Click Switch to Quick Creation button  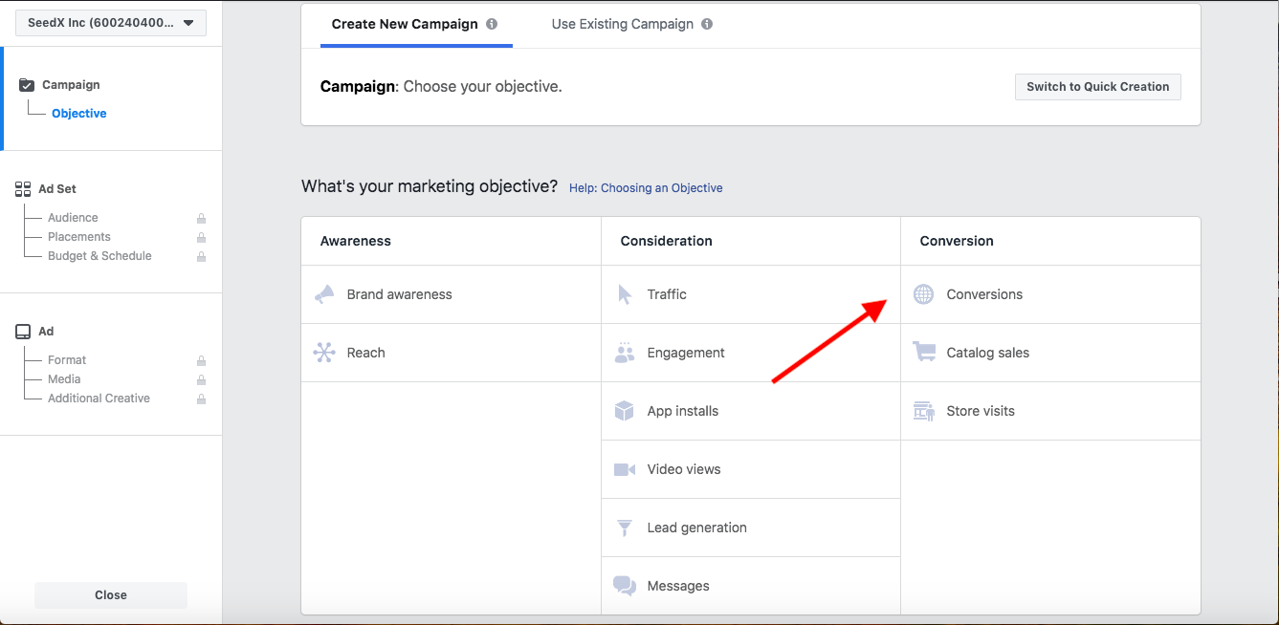tap(1097, 87)
